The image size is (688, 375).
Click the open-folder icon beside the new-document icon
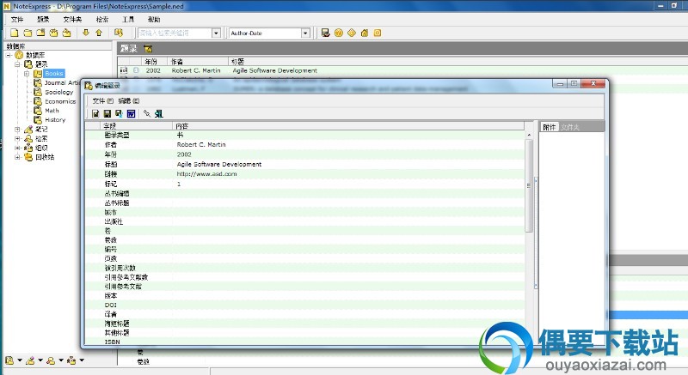pyautogui.click(x=28, y=33)
